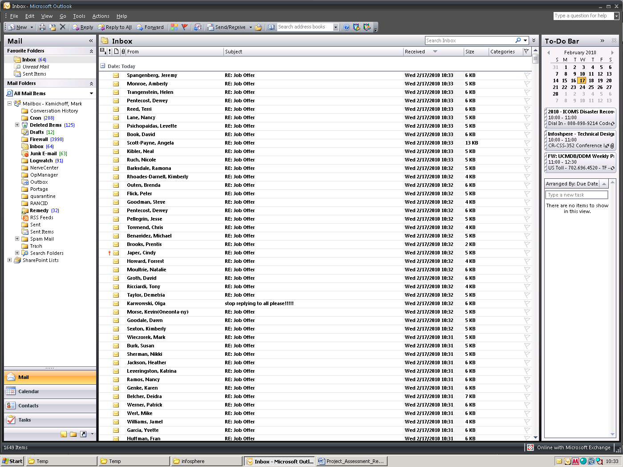Collapse the Mail navigation pane chevron
This screenshot has height=467, width=623.
[91, 41]
